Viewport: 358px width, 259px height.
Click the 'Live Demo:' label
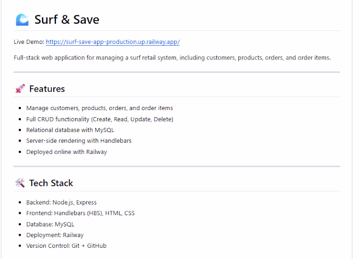point(29,42)
